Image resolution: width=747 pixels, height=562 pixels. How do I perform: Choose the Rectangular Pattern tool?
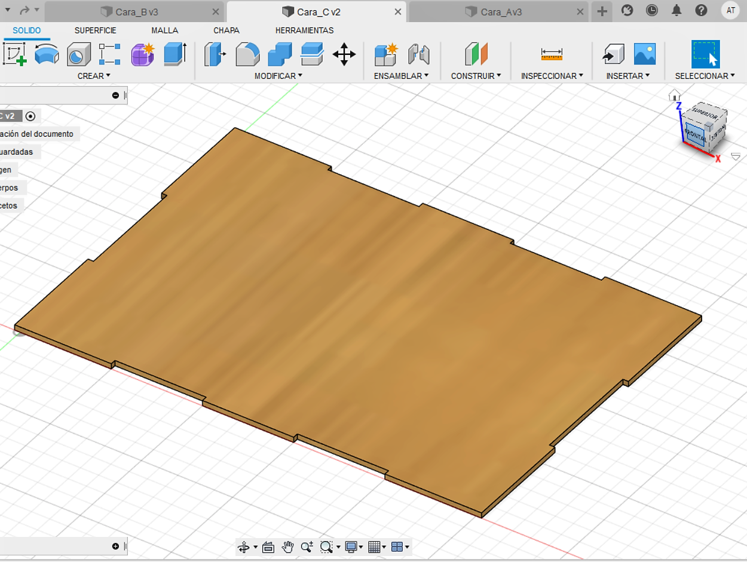tap(110, 54)
